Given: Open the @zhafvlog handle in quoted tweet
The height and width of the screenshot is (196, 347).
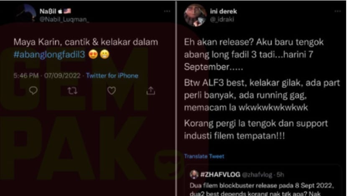Looking at the screenshot, I should 257,175.
